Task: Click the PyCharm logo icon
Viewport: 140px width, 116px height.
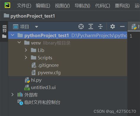Action: point(7,5)
